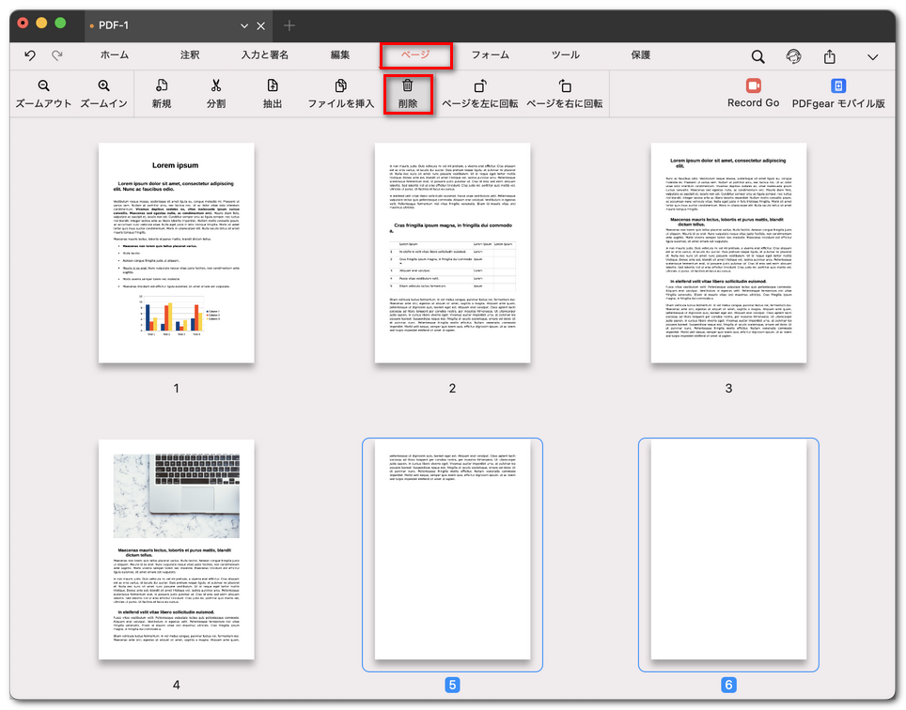Open the Record Go tool
The width and height of the screenshot is (906, 710).
pos(753,85)
